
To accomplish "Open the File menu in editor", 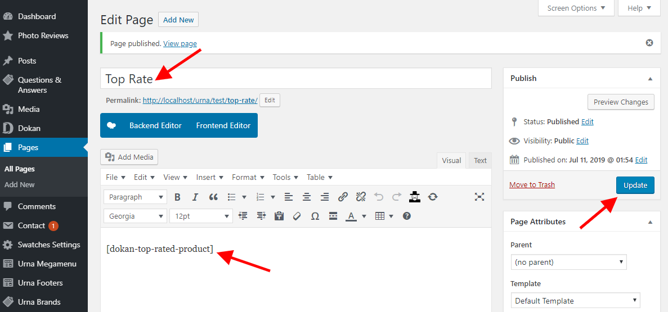I will click(x=115, y=177).
